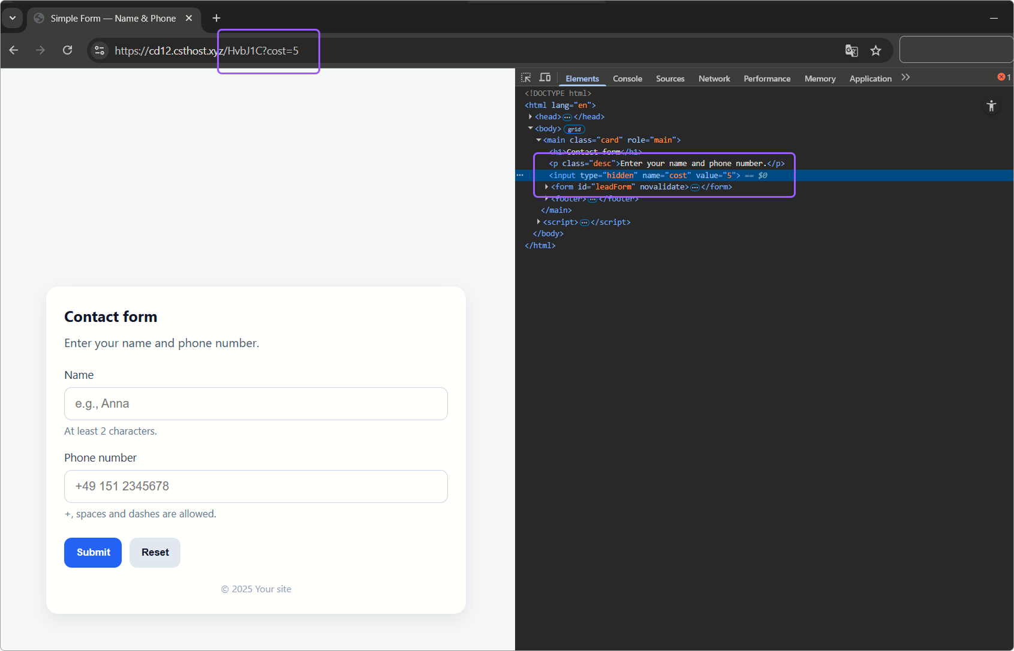Minimize the browser window
Image resolution: width=1014 pixels, height=651 pixels.
click(994, 18)
